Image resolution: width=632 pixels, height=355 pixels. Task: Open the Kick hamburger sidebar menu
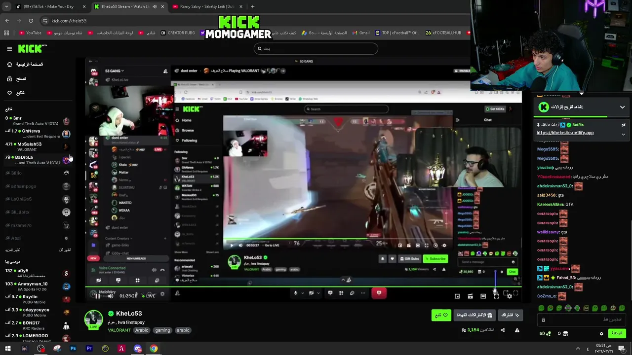pos(9,49)
